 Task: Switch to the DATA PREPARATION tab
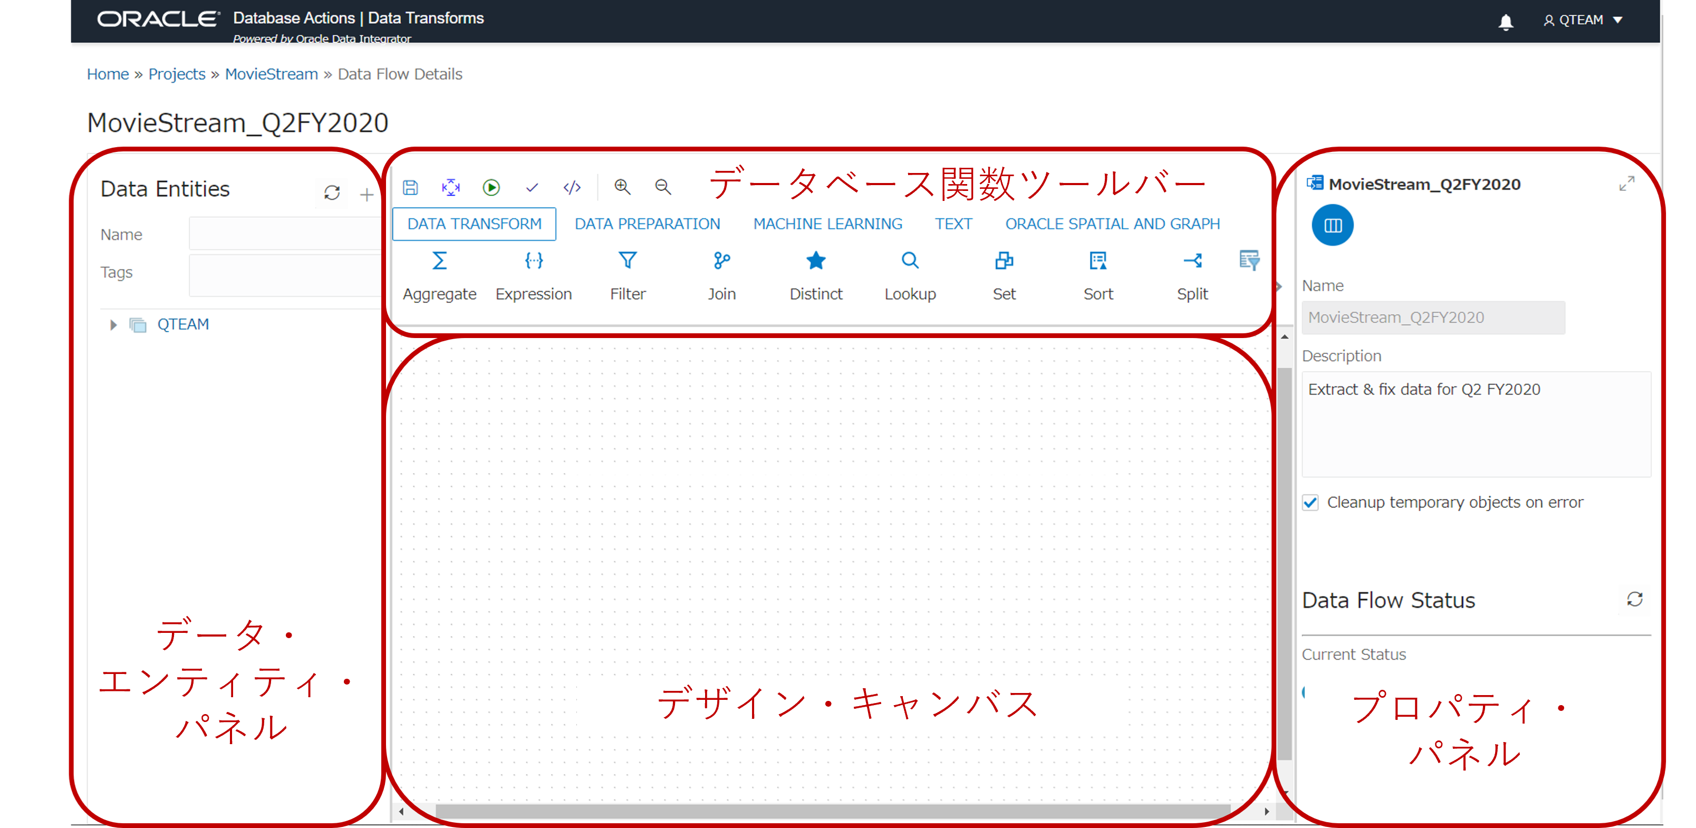point(647,224)
